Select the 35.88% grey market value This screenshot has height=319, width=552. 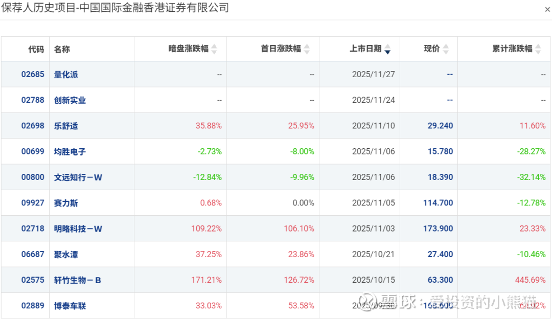[209, 126]
